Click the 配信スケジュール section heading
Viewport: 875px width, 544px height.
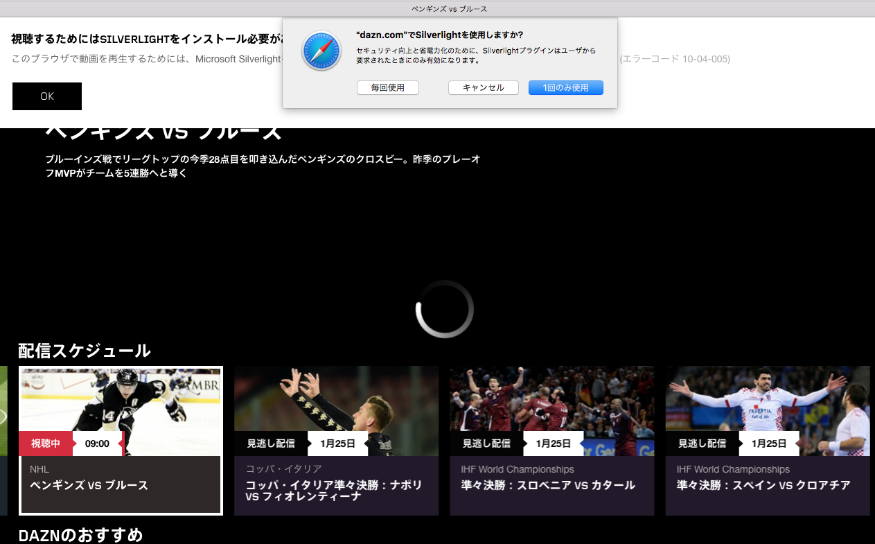85,351
